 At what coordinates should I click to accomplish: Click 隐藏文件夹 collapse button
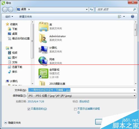click(x=6, y=123)
